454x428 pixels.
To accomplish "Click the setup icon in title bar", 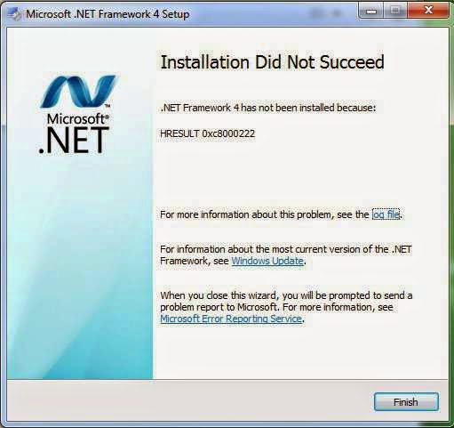I will 14,14.
